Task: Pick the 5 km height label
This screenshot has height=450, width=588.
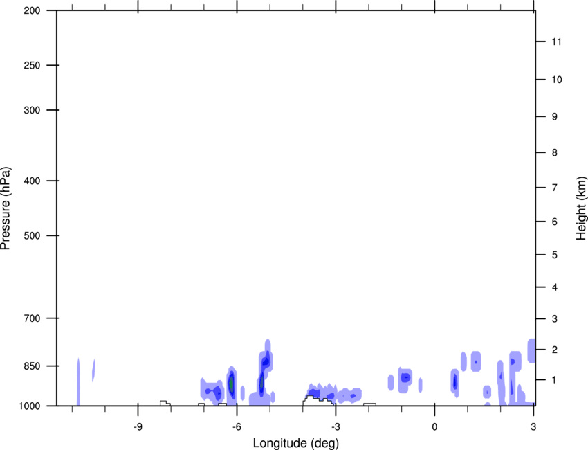Action: [555, 255]
